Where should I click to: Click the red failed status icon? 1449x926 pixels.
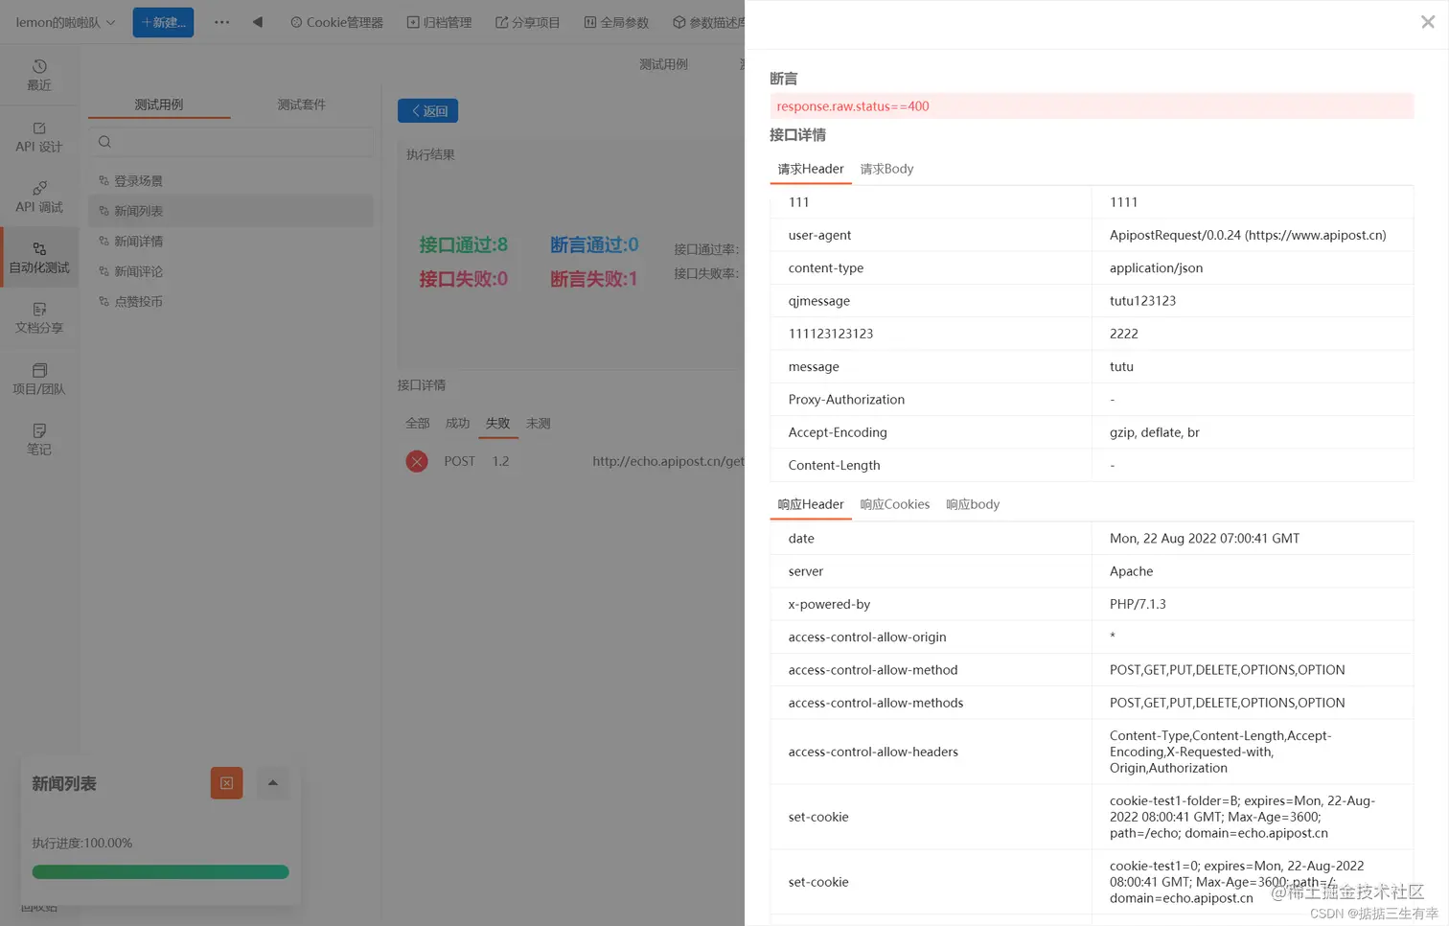pyautogui.click(x=417, y=461)
